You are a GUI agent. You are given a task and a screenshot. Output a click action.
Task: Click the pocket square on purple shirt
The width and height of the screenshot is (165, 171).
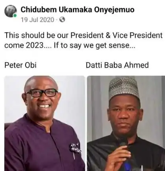coord(75,148)
